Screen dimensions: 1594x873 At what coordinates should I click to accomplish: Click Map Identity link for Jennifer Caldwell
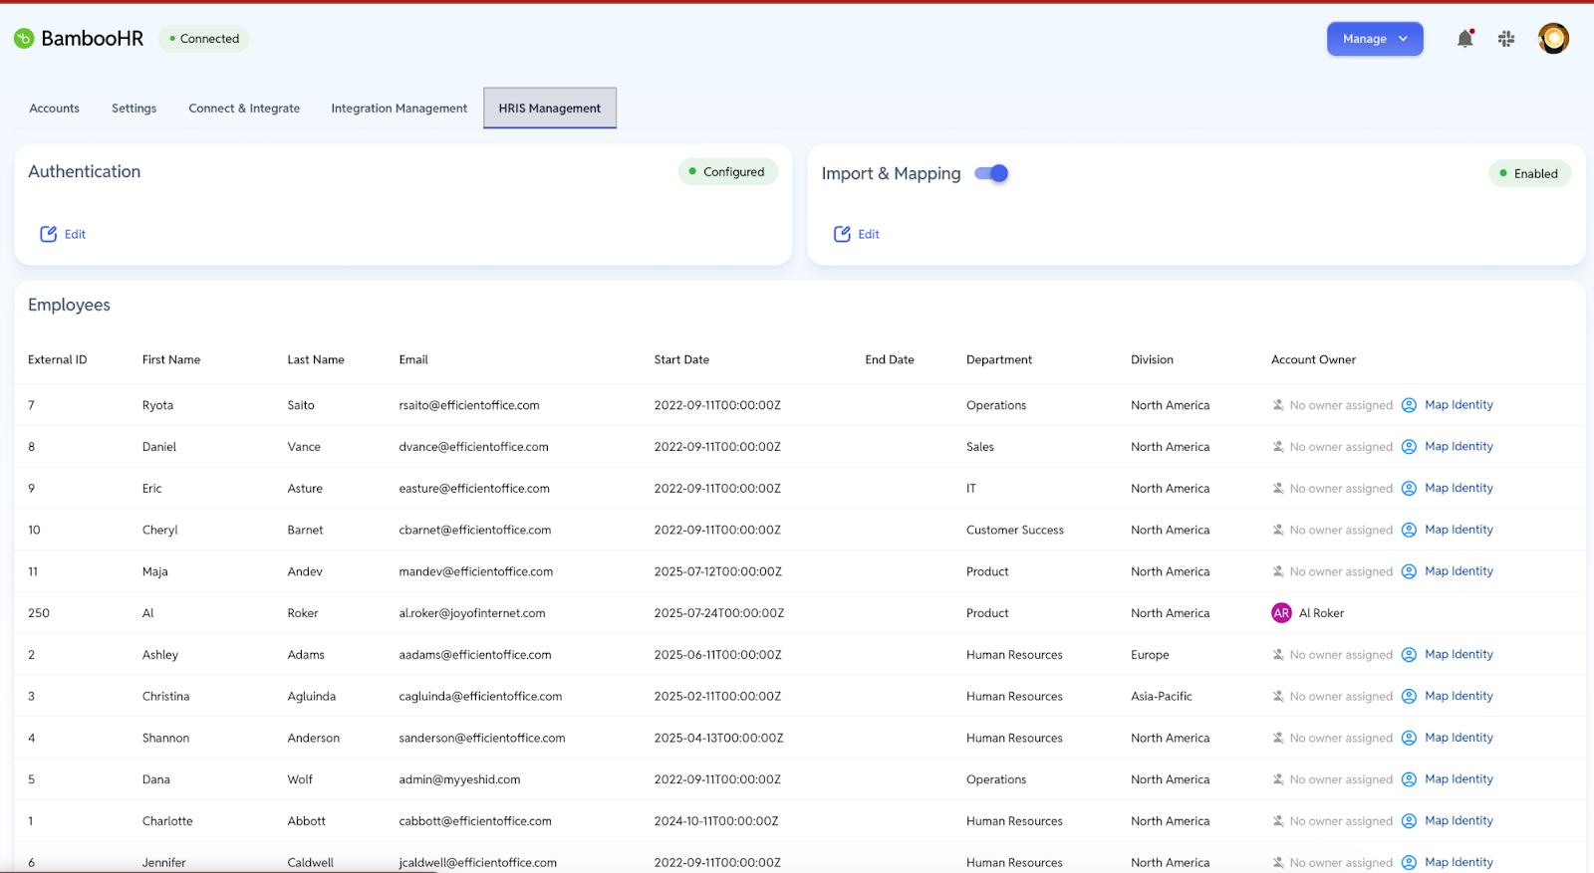pos(1459,862)
